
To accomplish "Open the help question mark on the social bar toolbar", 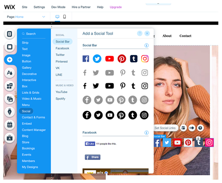I will pyautogui.click(x=200, y=128).
